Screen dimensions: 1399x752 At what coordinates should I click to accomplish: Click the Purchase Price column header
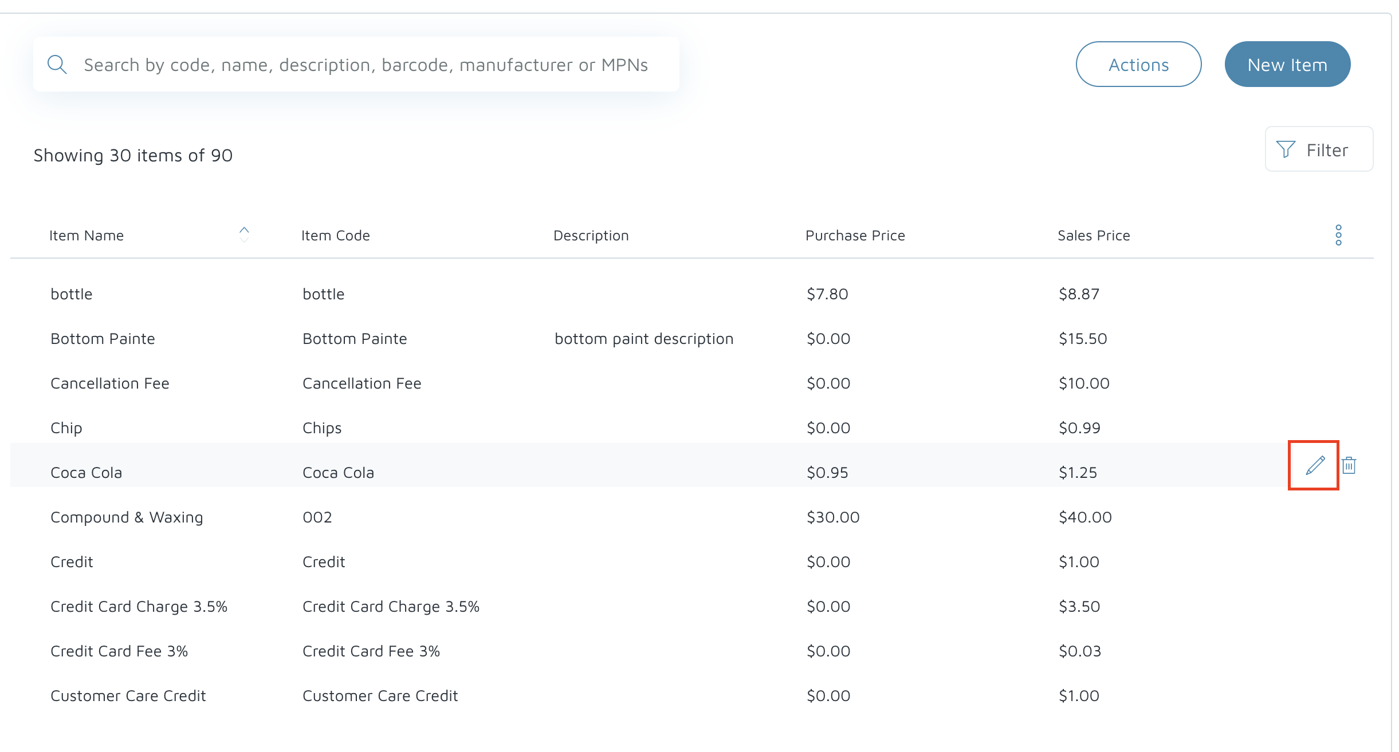(855, 235)
